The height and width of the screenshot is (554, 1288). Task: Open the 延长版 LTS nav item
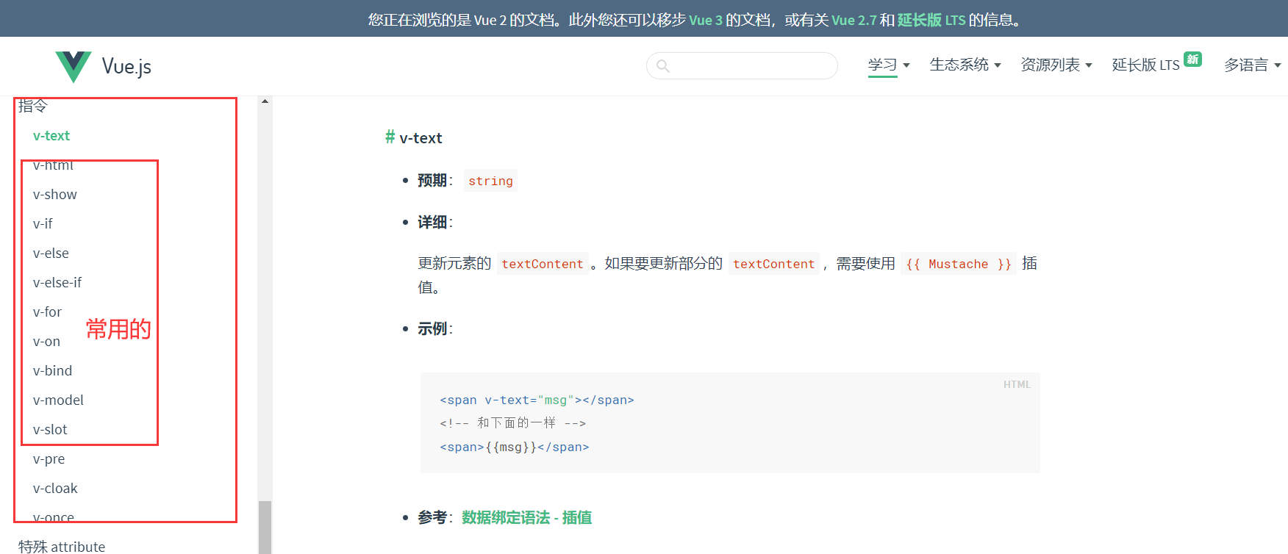click(1145, 65)
